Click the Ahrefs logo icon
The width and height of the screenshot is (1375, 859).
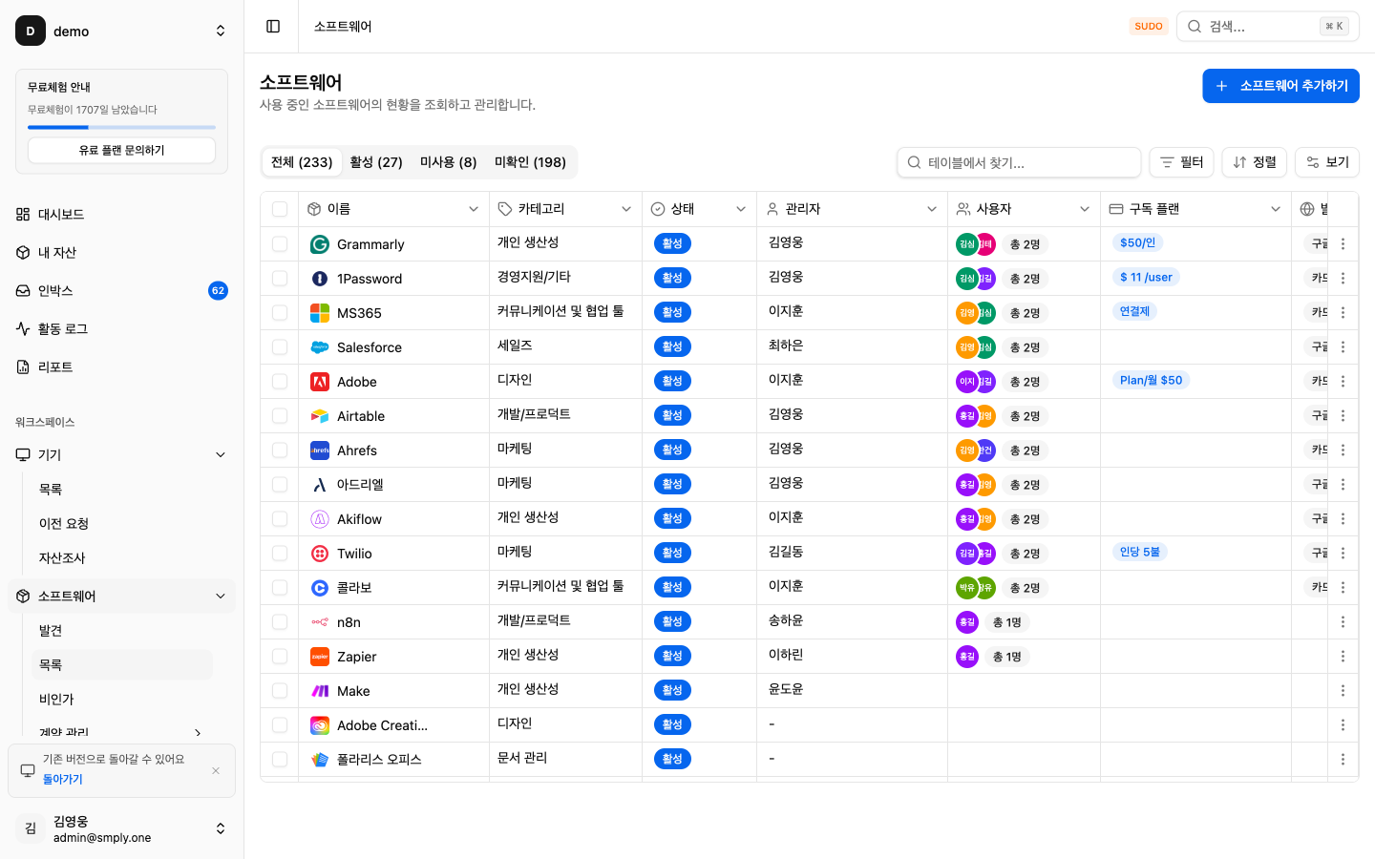[x=320, y=450]
